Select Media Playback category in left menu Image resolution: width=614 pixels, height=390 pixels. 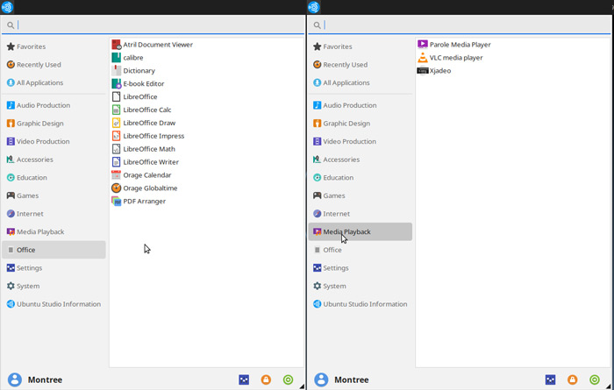tap(54, 231)
